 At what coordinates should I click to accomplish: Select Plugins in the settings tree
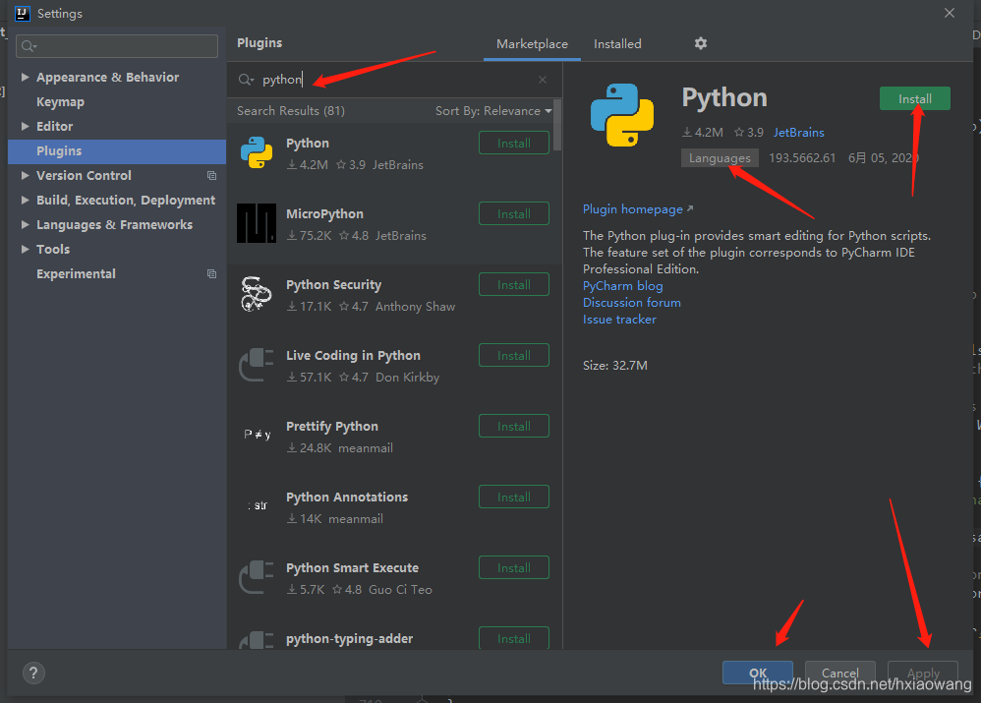(x=117, y=151)
